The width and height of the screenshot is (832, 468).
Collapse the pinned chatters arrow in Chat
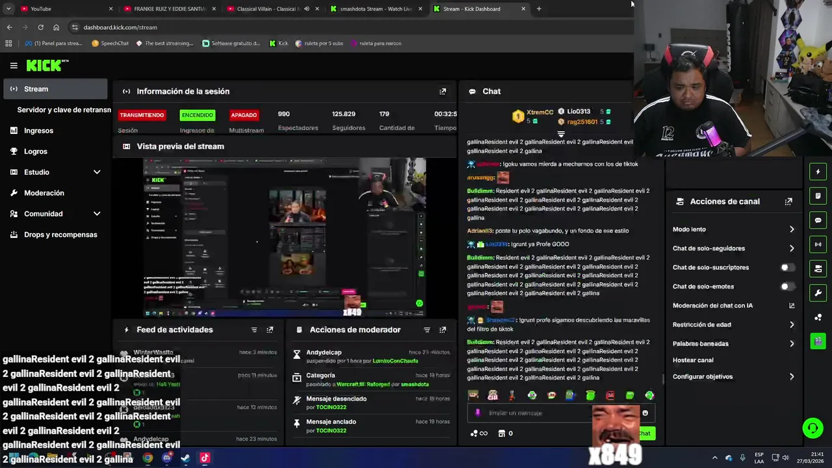coord(560,134)
